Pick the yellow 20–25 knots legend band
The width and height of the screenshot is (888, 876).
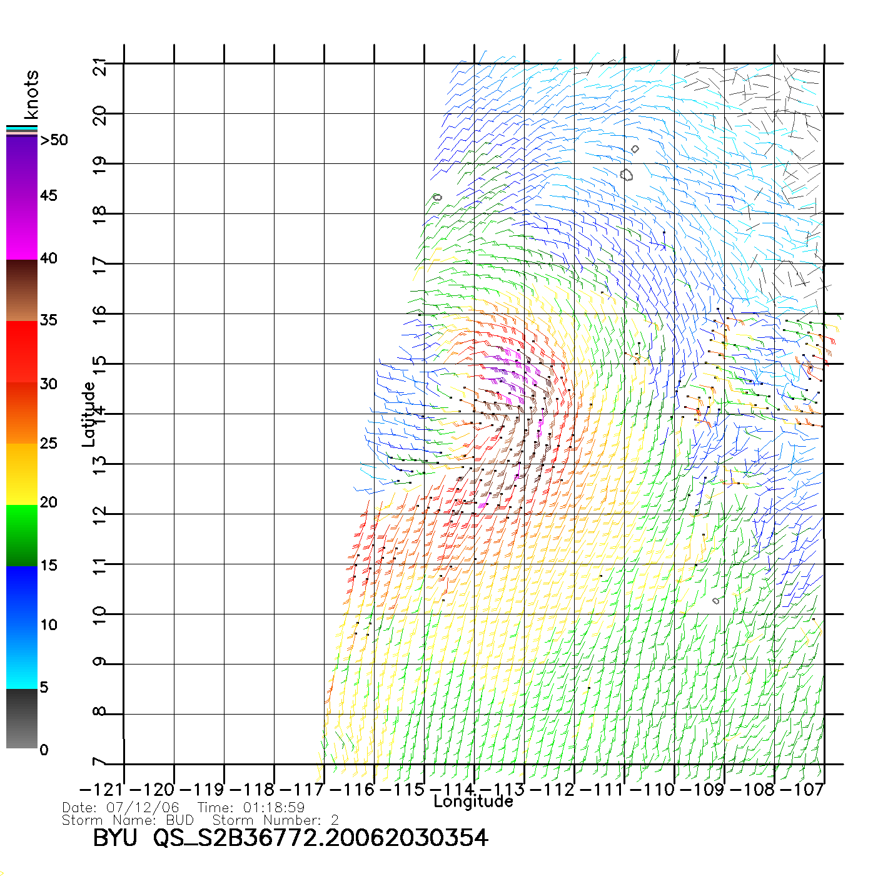21,474
